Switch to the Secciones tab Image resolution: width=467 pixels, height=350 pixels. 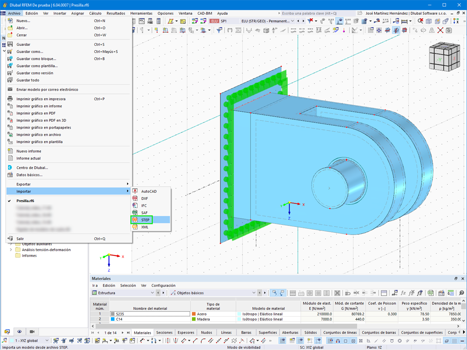(x=164, y=332)
